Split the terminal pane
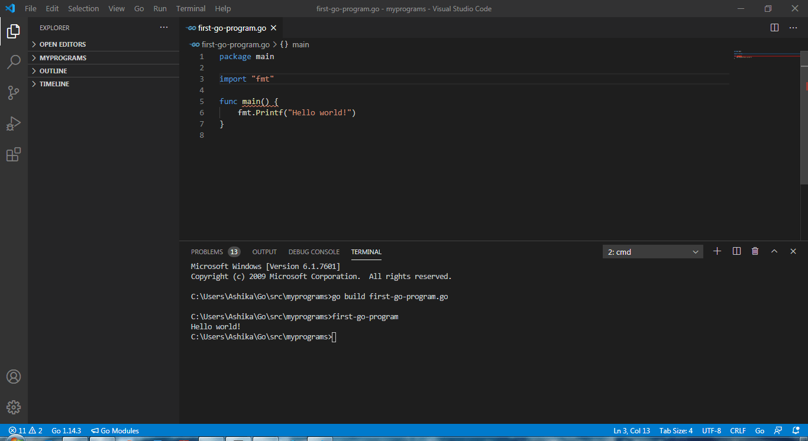This screenshot has height=441, width=808. coord(736,251)
